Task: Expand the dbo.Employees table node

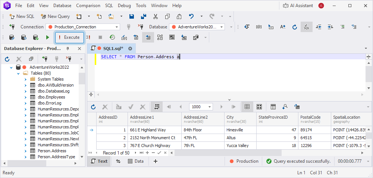Action: pos(25,97)
